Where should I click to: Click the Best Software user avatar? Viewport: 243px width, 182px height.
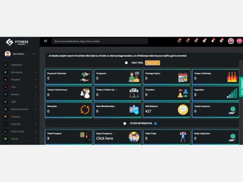pos(8,54)
